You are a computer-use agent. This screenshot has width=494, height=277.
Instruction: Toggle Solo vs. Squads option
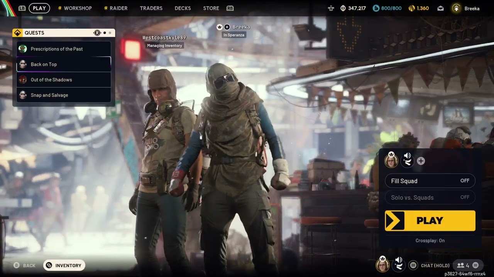430,197
